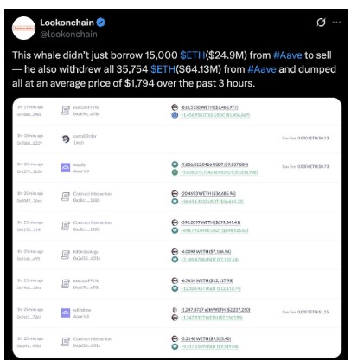Click the blue verified badge
This screenshot has width=351, height=361.
101,23
